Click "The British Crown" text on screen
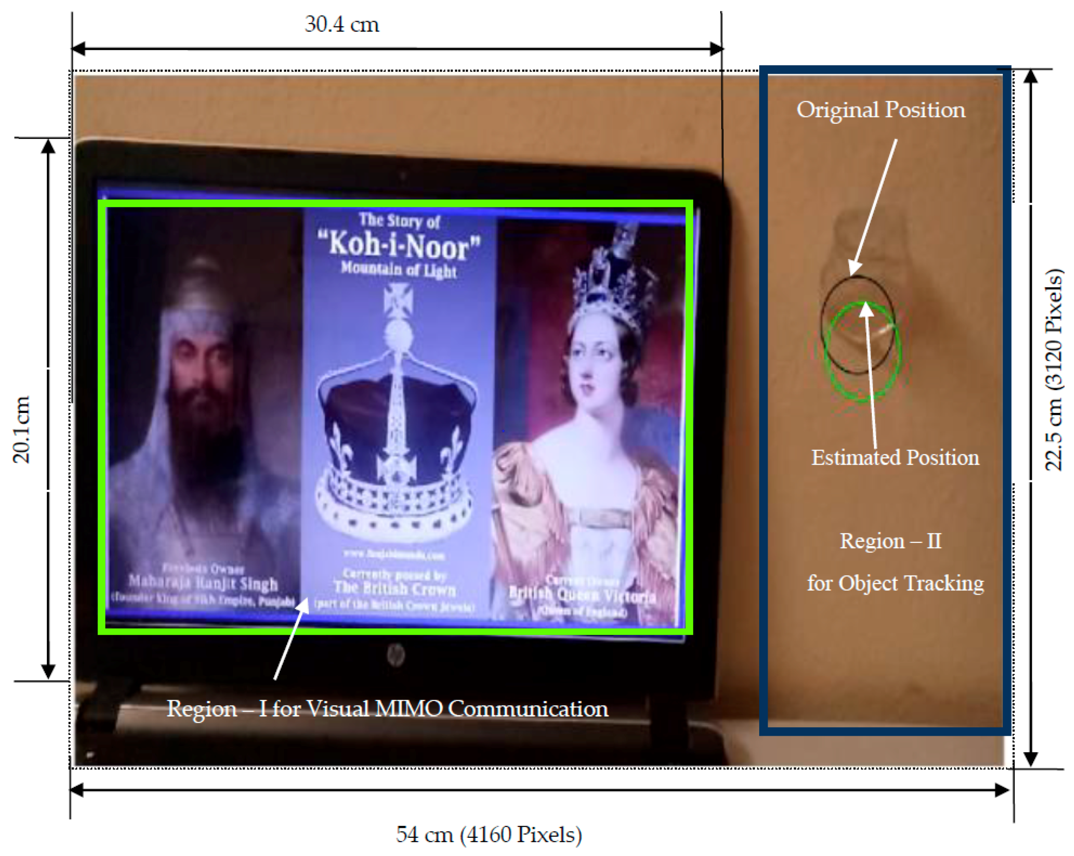This screenshot has width=1074, height=856. (395, 589)
